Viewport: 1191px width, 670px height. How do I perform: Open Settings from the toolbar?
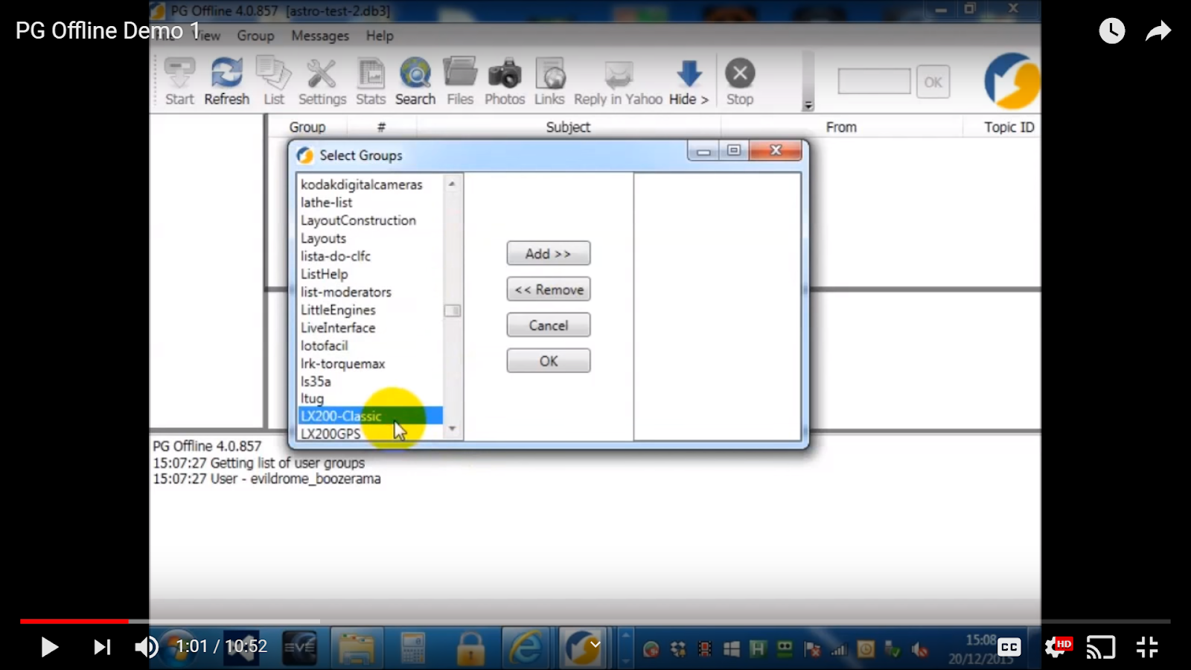(x=322, y=81)
